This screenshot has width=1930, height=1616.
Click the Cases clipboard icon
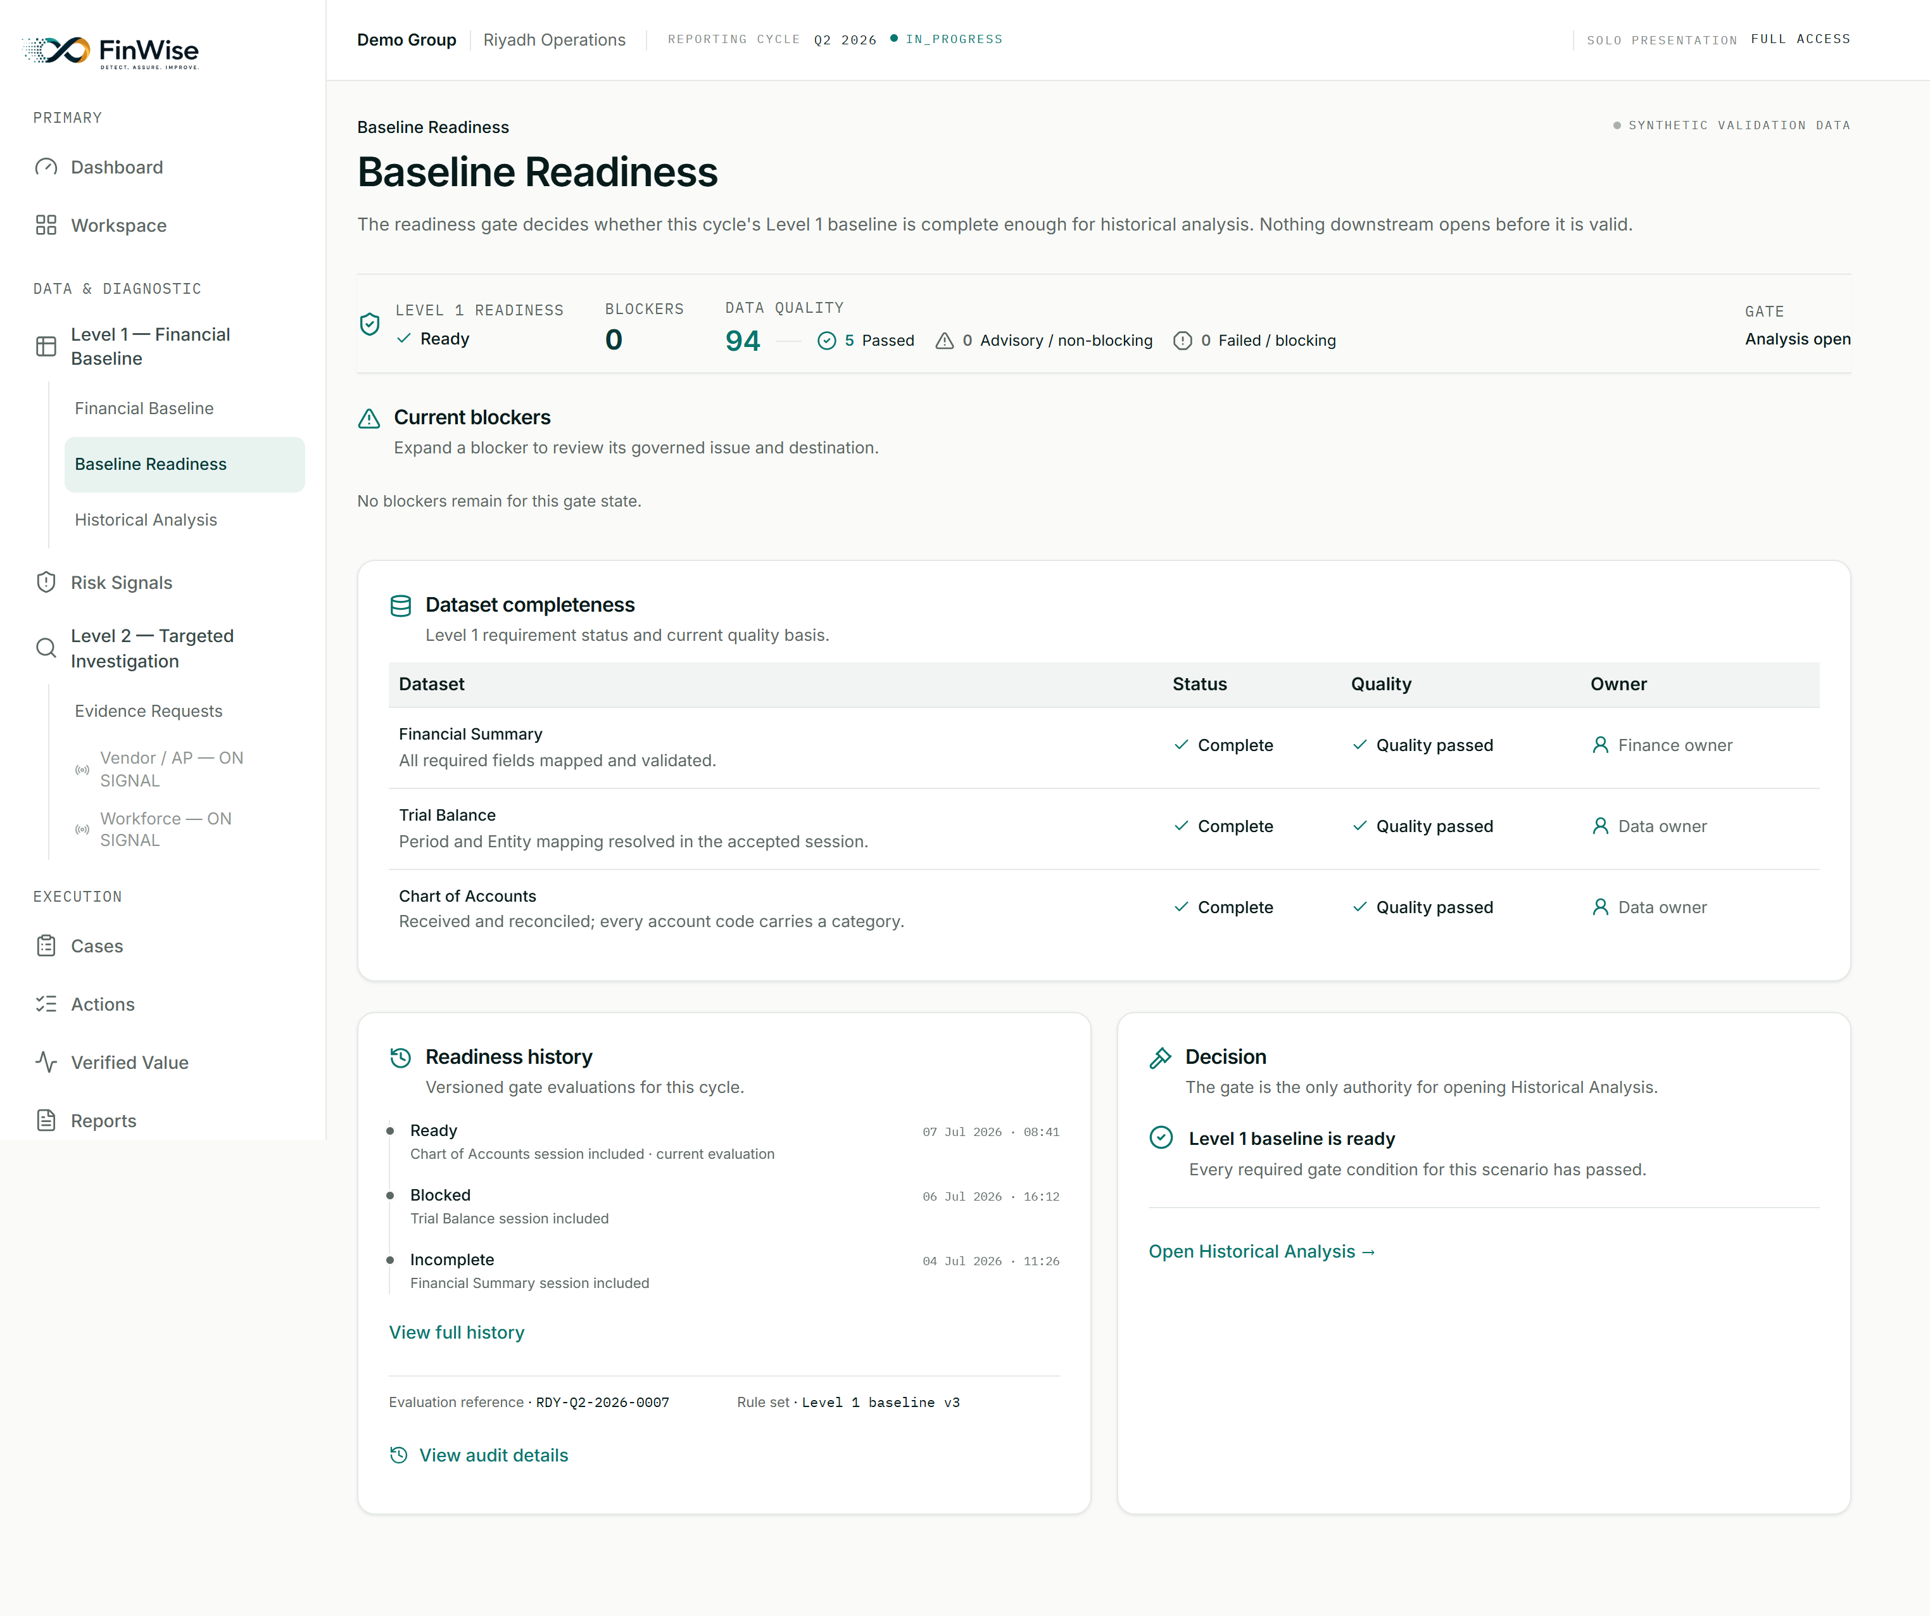click(x=46, y=946)
